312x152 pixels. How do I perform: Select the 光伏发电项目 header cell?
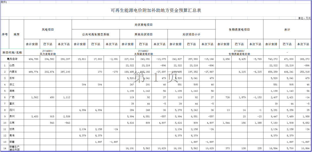tap(144, 25)
